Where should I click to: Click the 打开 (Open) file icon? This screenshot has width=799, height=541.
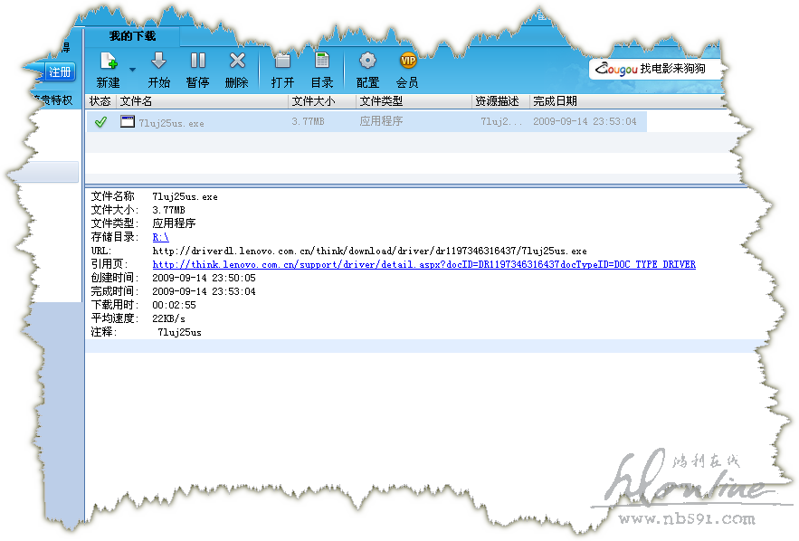[282, 62]
